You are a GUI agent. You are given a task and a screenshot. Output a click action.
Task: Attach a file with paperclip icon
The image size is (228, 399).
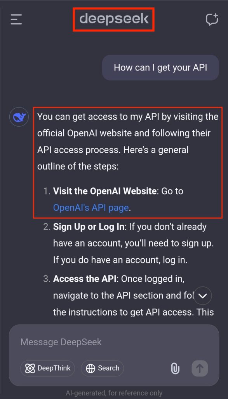click(x=175, y=368)
